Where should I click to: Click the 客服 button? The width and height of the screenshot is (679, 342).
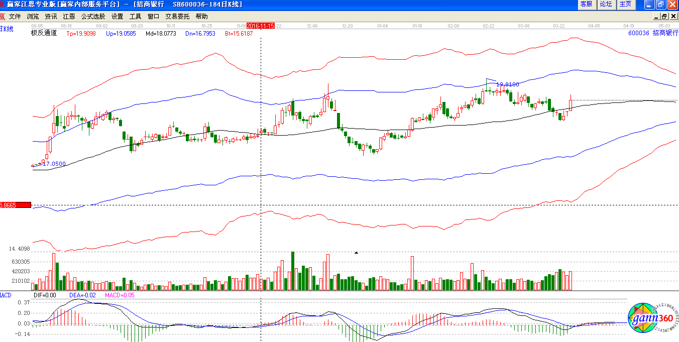586,5
